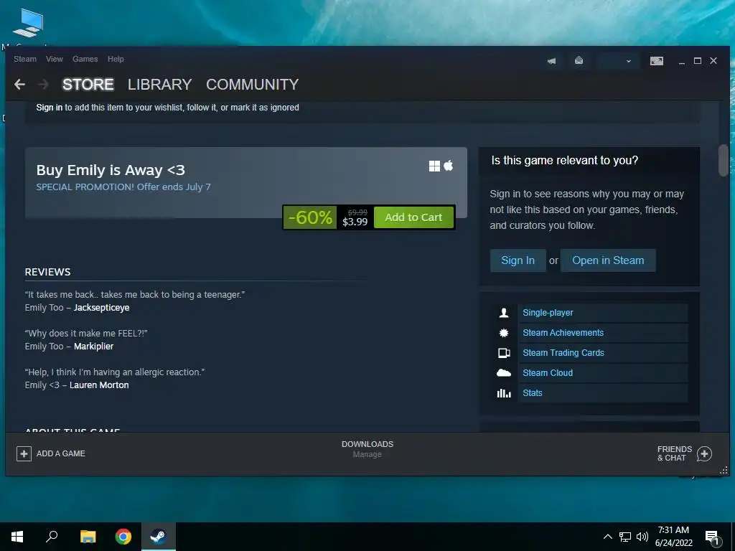This screenshot has height=551, width=735.
Task: Click the store page scrollbar thumb
Action: (x=724, y=160)
